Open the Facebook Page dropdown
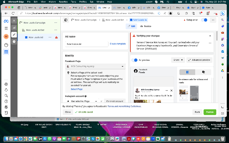 point(95,66)
